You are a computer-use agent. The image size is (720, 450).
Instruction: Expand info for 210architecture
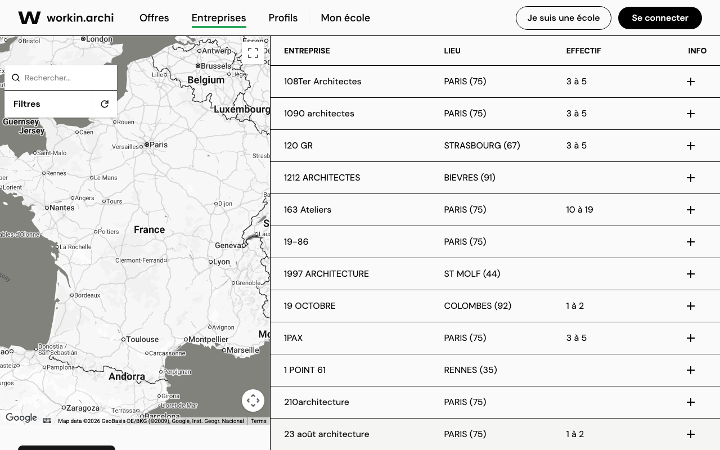pyautogui.click(x=691, y=402)
